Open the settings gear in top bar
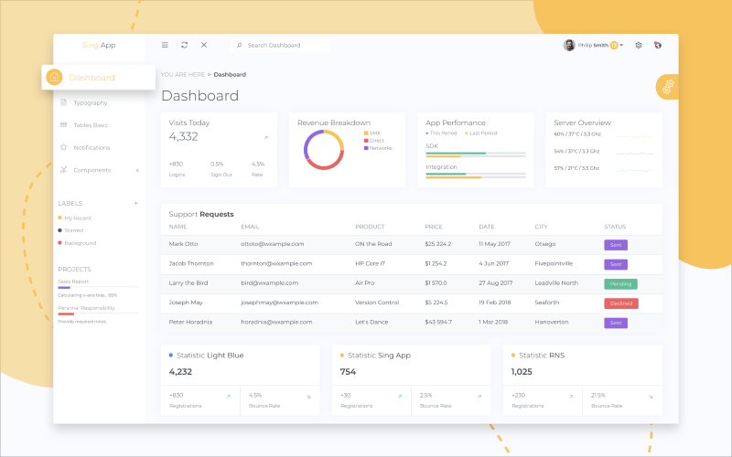This screenshot has width=732, height=457. [x=639, y=45]
